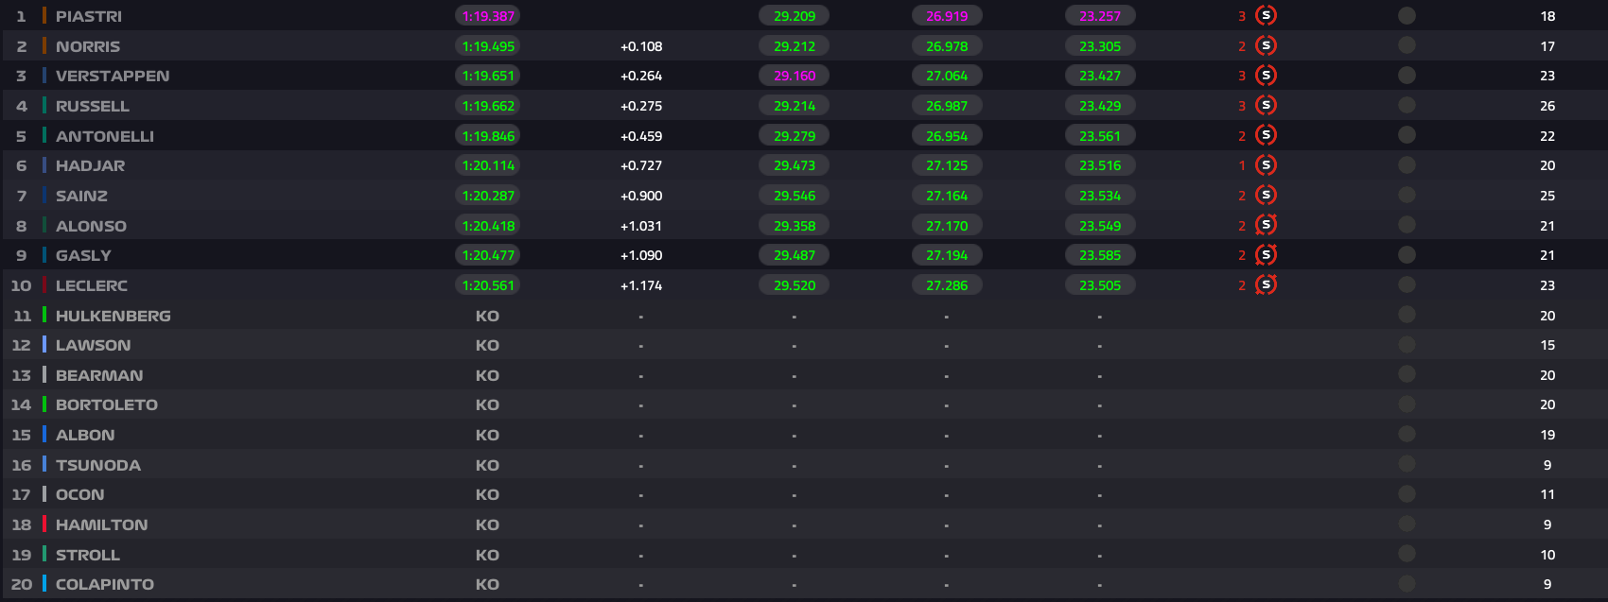Click the KO status for Lawson
Image resolution: width=1608 pixels, height=602 pixels.
pos(487,345)
